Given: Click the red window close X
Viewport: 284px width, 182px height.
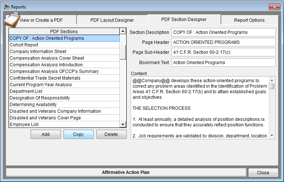Looking at the screenshot, I should tap(274, 7).
